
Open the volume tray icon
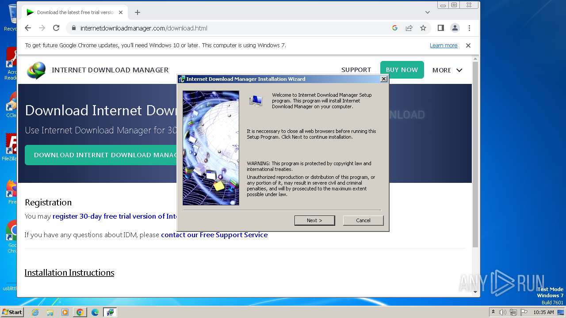(503, 312)
